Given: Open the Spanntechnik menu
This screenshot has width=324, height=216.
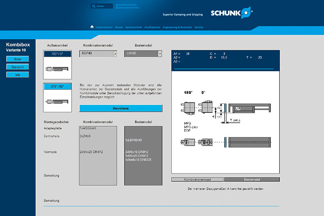Looking at the screenshot, I should point(133,27).
